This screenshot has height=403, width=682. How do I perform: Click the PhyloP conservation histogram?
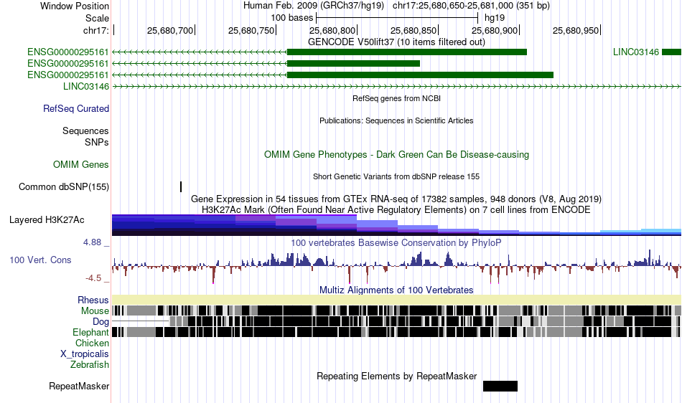coord(396,266)
